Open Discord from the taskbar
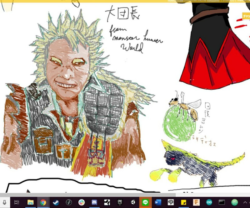Viewport: 250px width, 208px height. pyautogui.click(x=94, y=202)
